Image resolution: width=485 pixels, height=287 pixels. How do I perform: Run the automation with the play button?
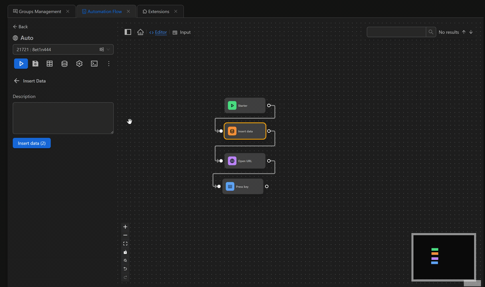[x=21, y=63]
